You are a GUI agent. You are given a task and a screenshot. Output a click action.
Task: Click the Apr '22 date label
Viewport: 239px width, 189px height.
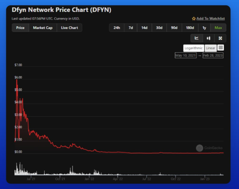(x=118, y=179)
